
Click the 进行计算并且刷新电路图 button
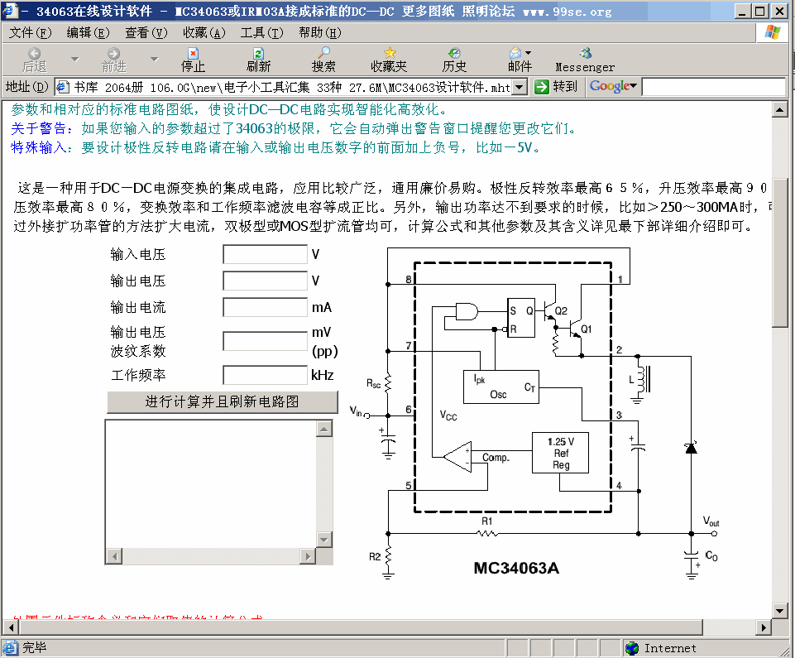[x=222, y=401]
